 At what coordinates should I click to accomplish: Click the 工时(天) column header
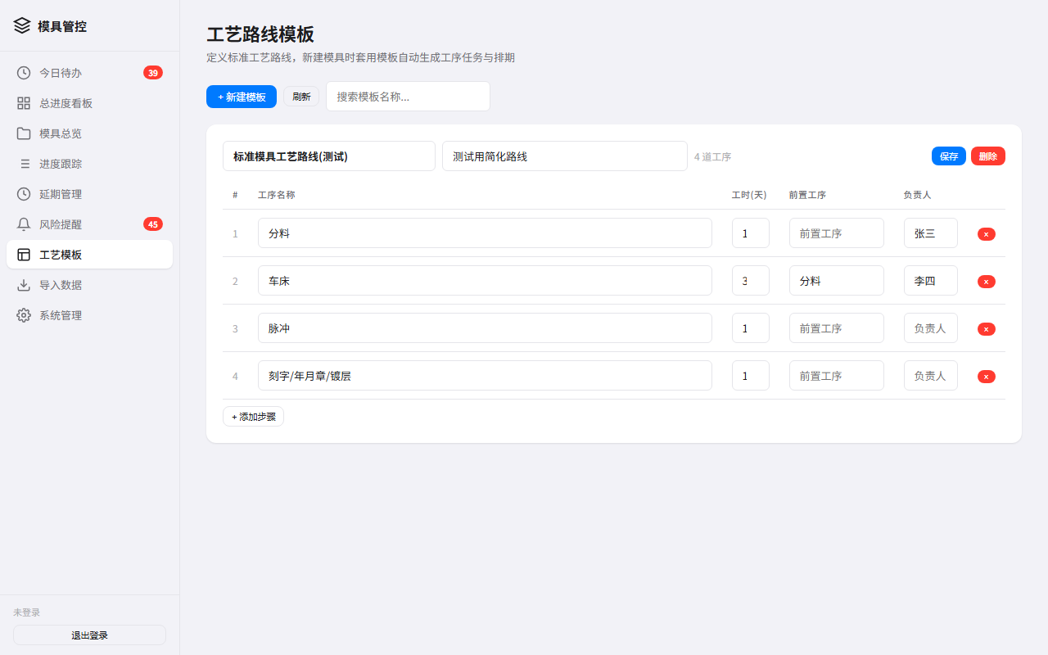point(749,195)
